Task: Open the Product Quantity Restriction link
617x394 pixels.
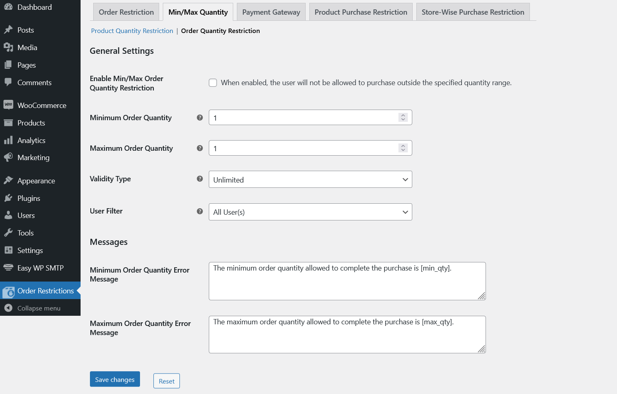Action: click(x=132, y=31)
